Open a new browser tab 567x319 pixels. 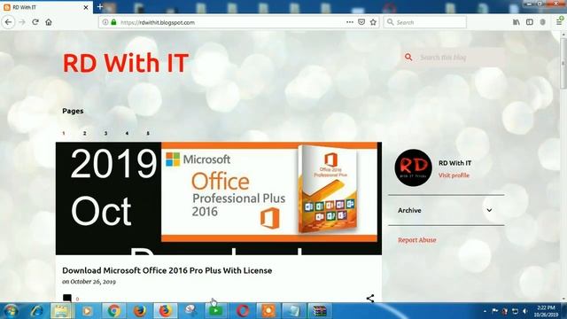(x=100, y=7)
